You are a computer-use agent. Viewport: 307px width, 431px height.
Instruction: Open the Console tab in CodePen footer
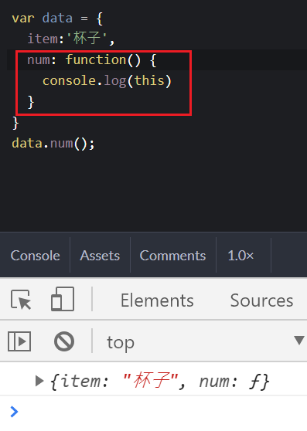[36, 256]
